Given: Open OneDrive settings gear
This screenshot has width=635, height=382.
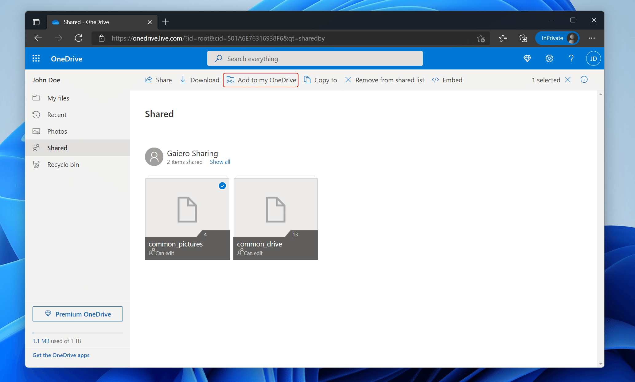Looking at the screenshot, I should 549,58.
